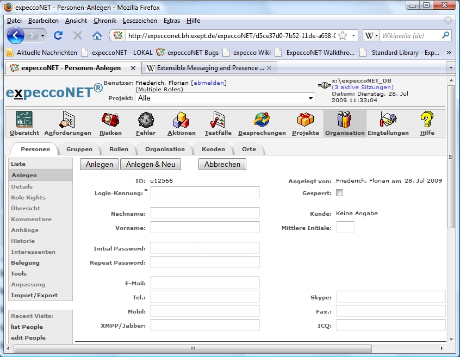Open the Risiken dynamite icon
The height and width of the screenshot is (357, 460).
point(110,120)
